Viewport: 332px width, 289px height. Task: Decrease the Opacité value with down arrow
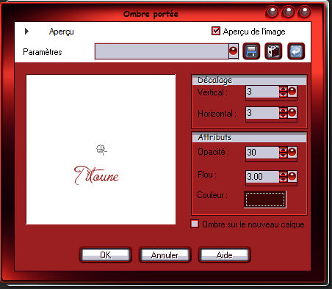[x=283, y=156]
